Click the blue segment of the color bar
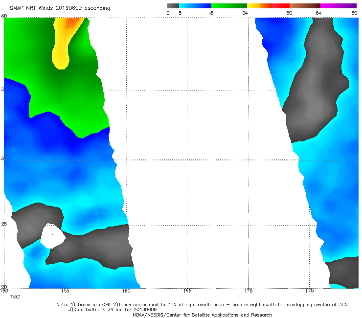Screen dimensions: 362x318 point(195,6)
